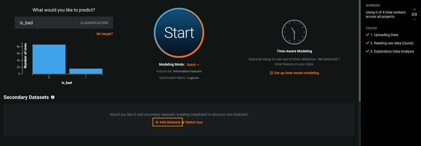Click the 'Time-Aware Modeling' heading
The width and height of the screenshot is (421, 146).
coord(294,51)
